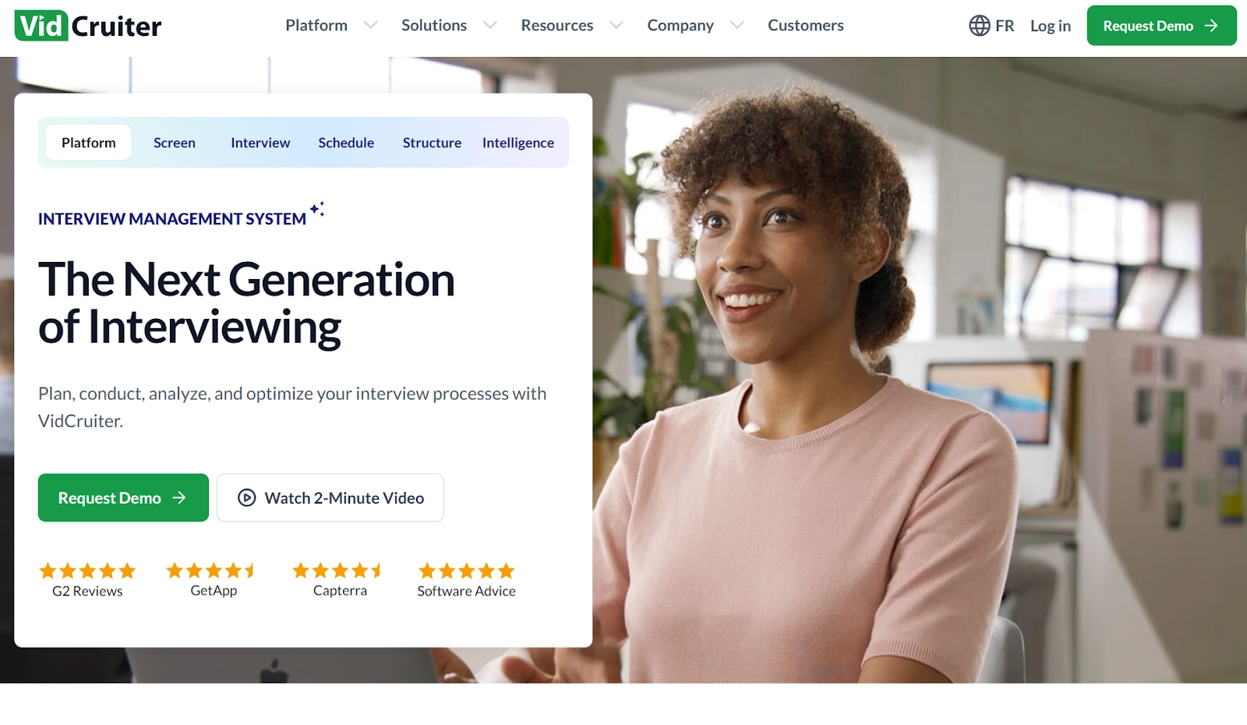Screen dimensions: 1247x725
Task: Switch to the Screen tab
Action: 175,143
